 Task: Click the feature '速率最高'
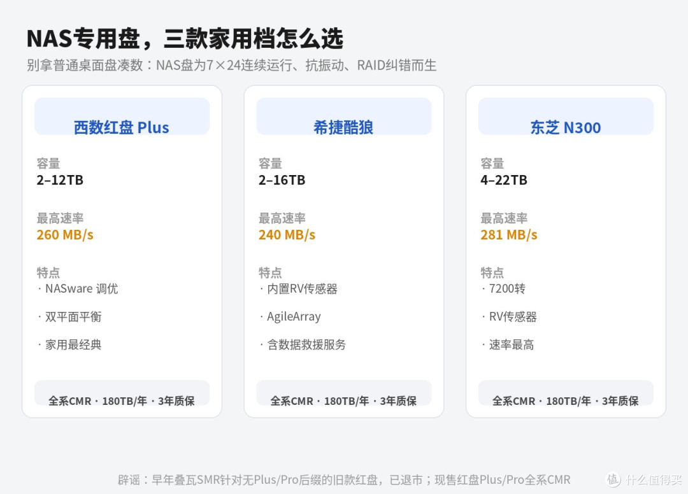(512, 345)
